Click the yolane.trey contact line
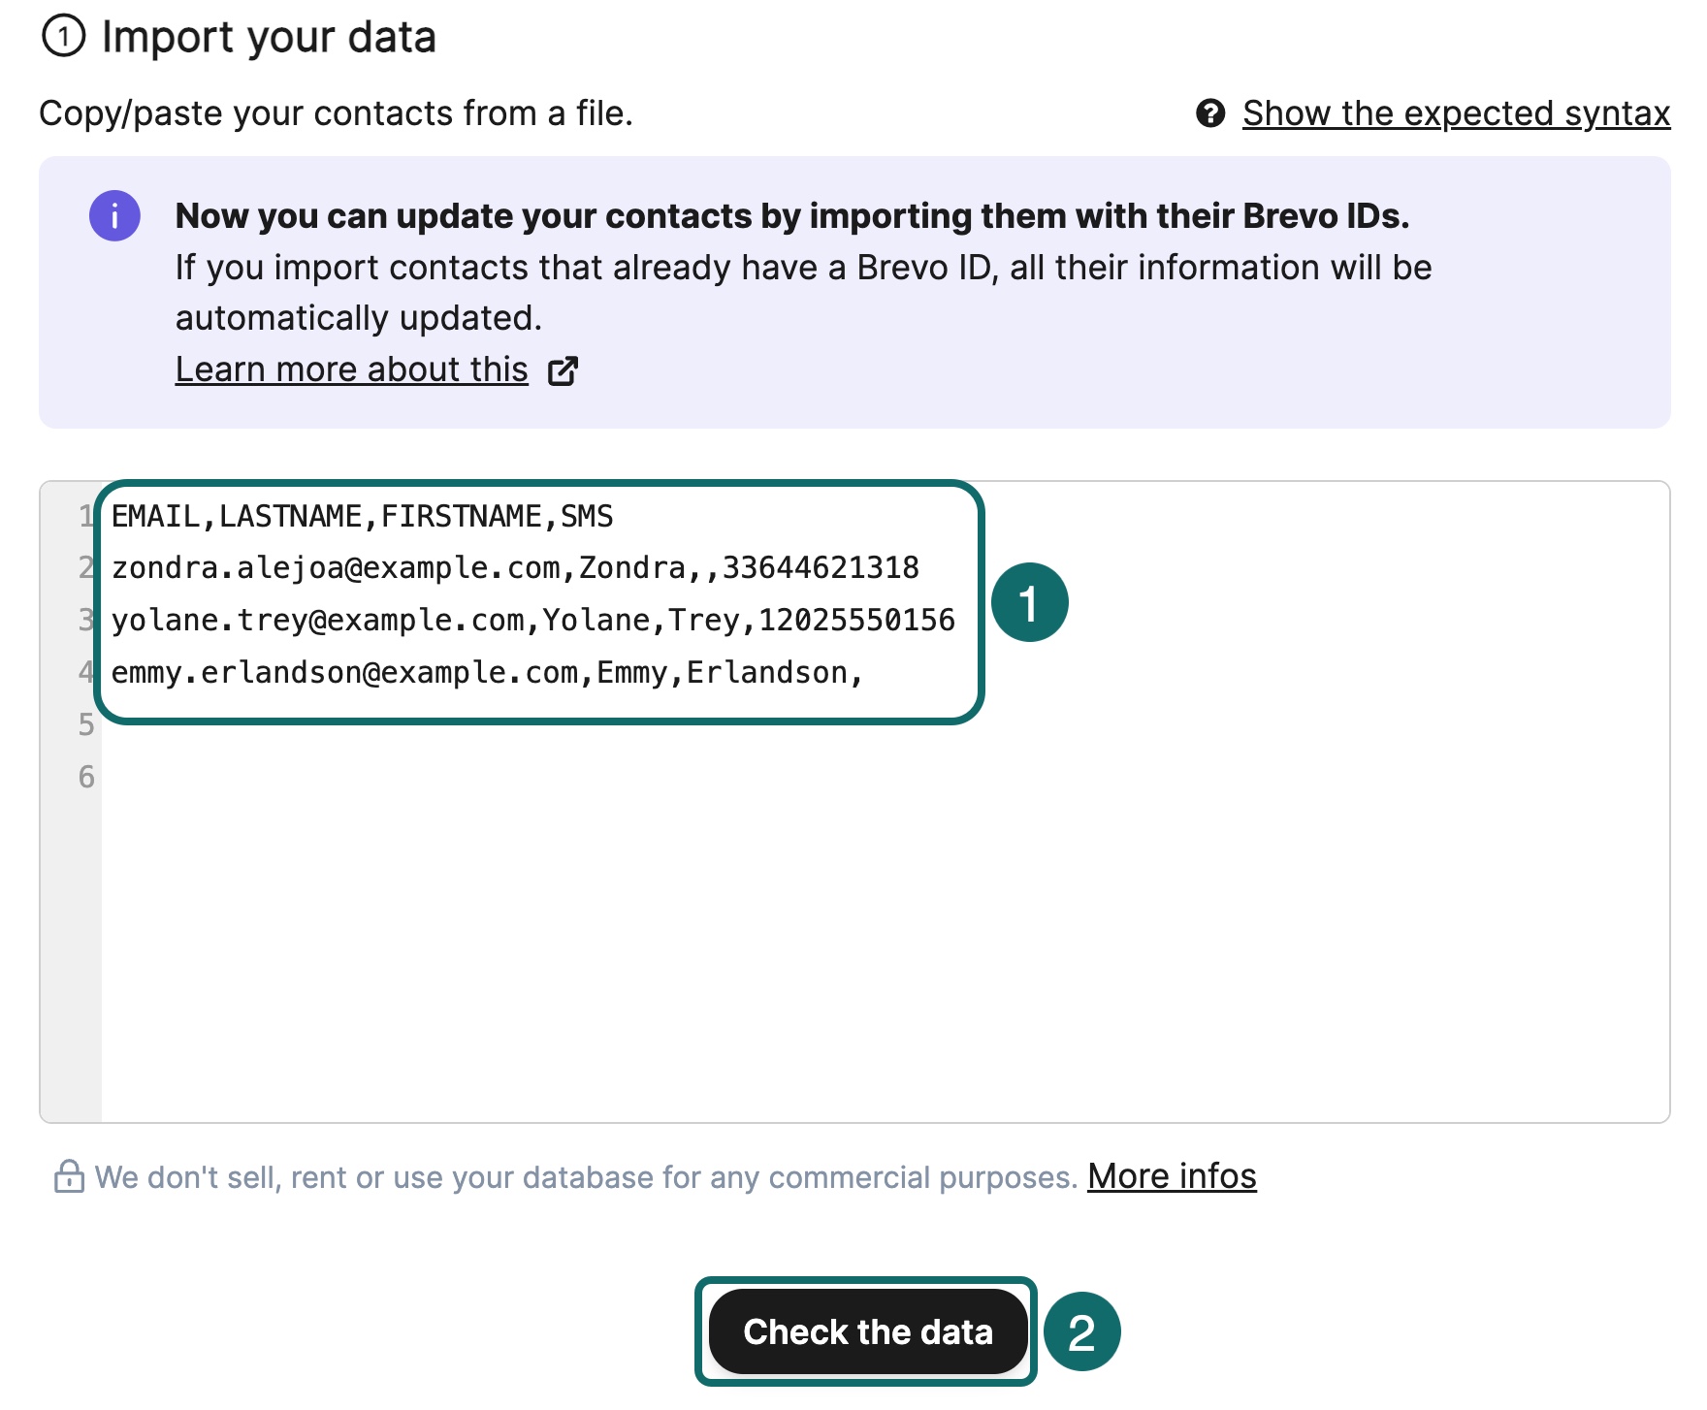The image size is (1707, 1410). coord(532,620)
